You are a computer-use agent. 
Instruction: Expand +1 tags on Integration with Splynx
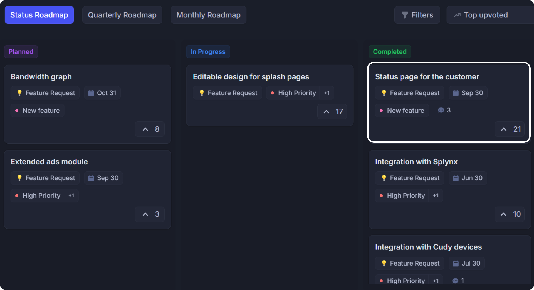click(436, 196)
